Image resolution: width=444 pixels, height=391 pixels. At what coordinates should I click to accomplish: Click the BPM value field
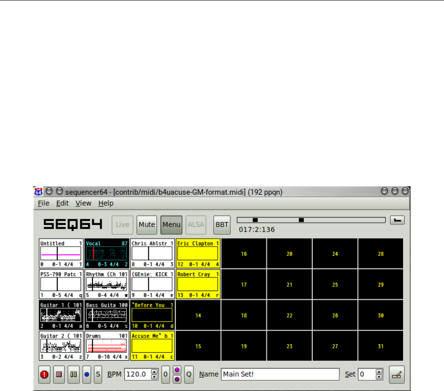[138, 374]
